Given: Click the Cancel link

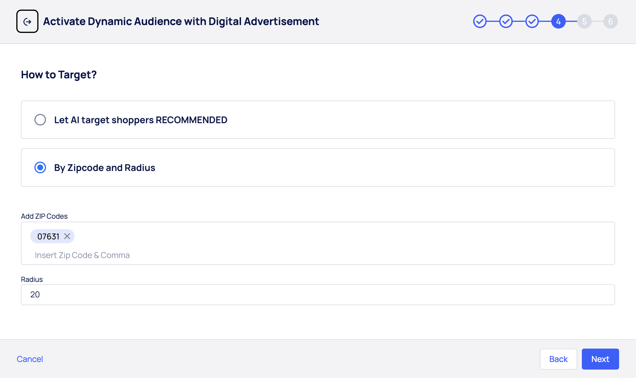Looking at the screenshot, I should [x=30, y=359].
